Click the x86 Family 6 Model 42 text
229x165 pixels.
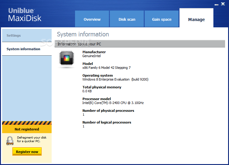point(107,68)
